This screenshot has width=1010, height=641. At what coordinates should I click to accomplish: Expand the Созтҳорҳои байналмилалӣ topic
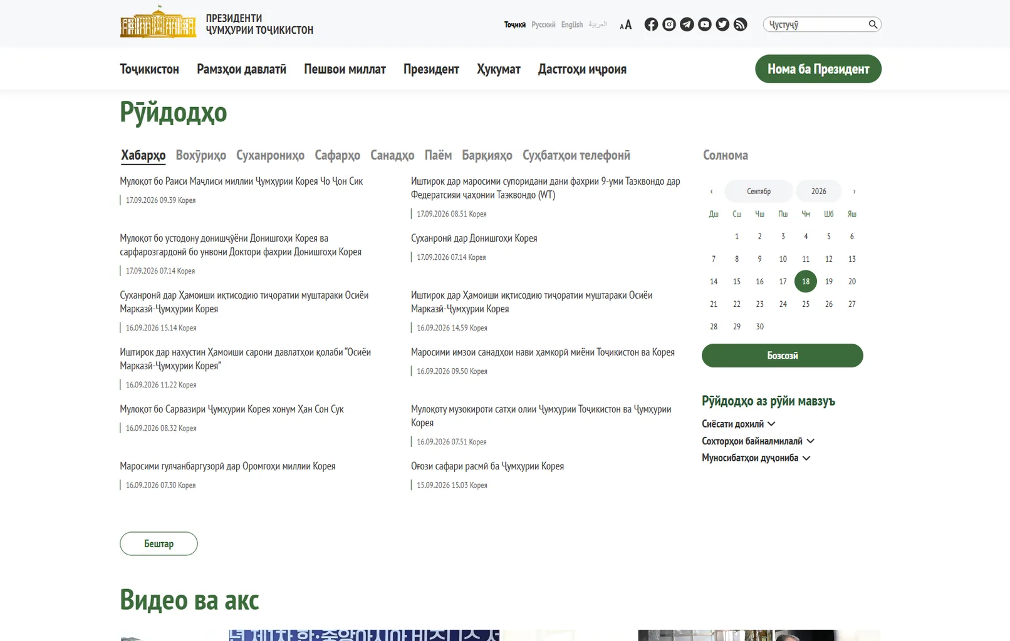point(758,441)
